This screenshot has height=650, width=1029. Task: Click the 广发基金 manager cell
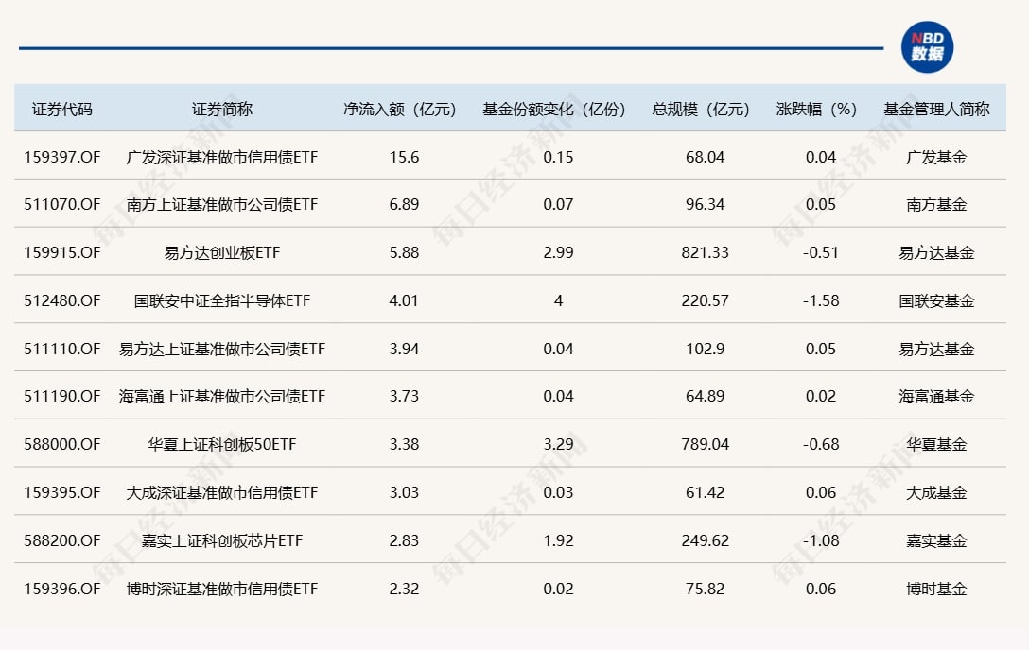click(x=935, y=156)
